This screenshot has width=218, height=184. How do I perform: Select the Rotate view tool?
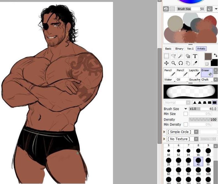point(181,63)
